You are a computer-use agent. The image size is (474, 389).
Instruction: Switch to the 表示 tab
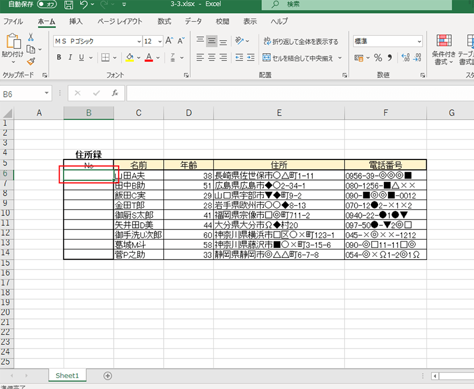coord(250,22)
